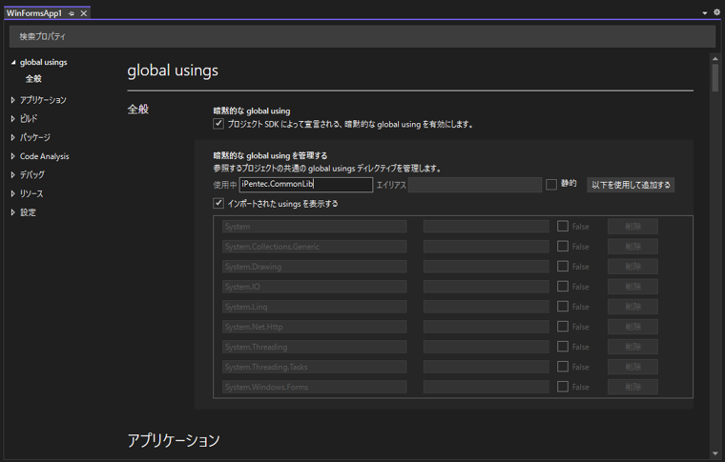Toggle インポートされた usings を表示する checkbox

click(218, 203)
